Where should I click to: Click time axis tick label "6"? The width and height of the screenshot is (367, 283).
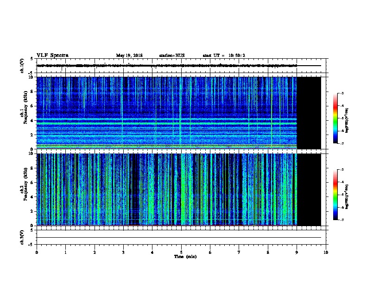(x=210, y=252)
